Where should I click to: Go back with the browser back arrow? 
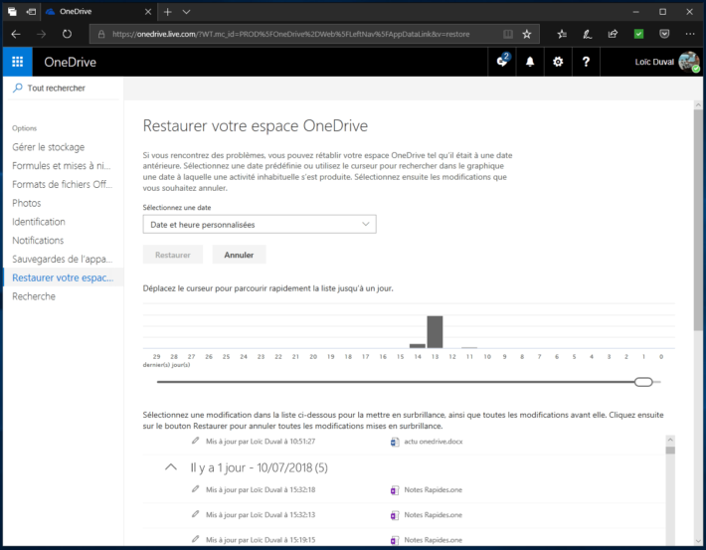tap(16, 34)
